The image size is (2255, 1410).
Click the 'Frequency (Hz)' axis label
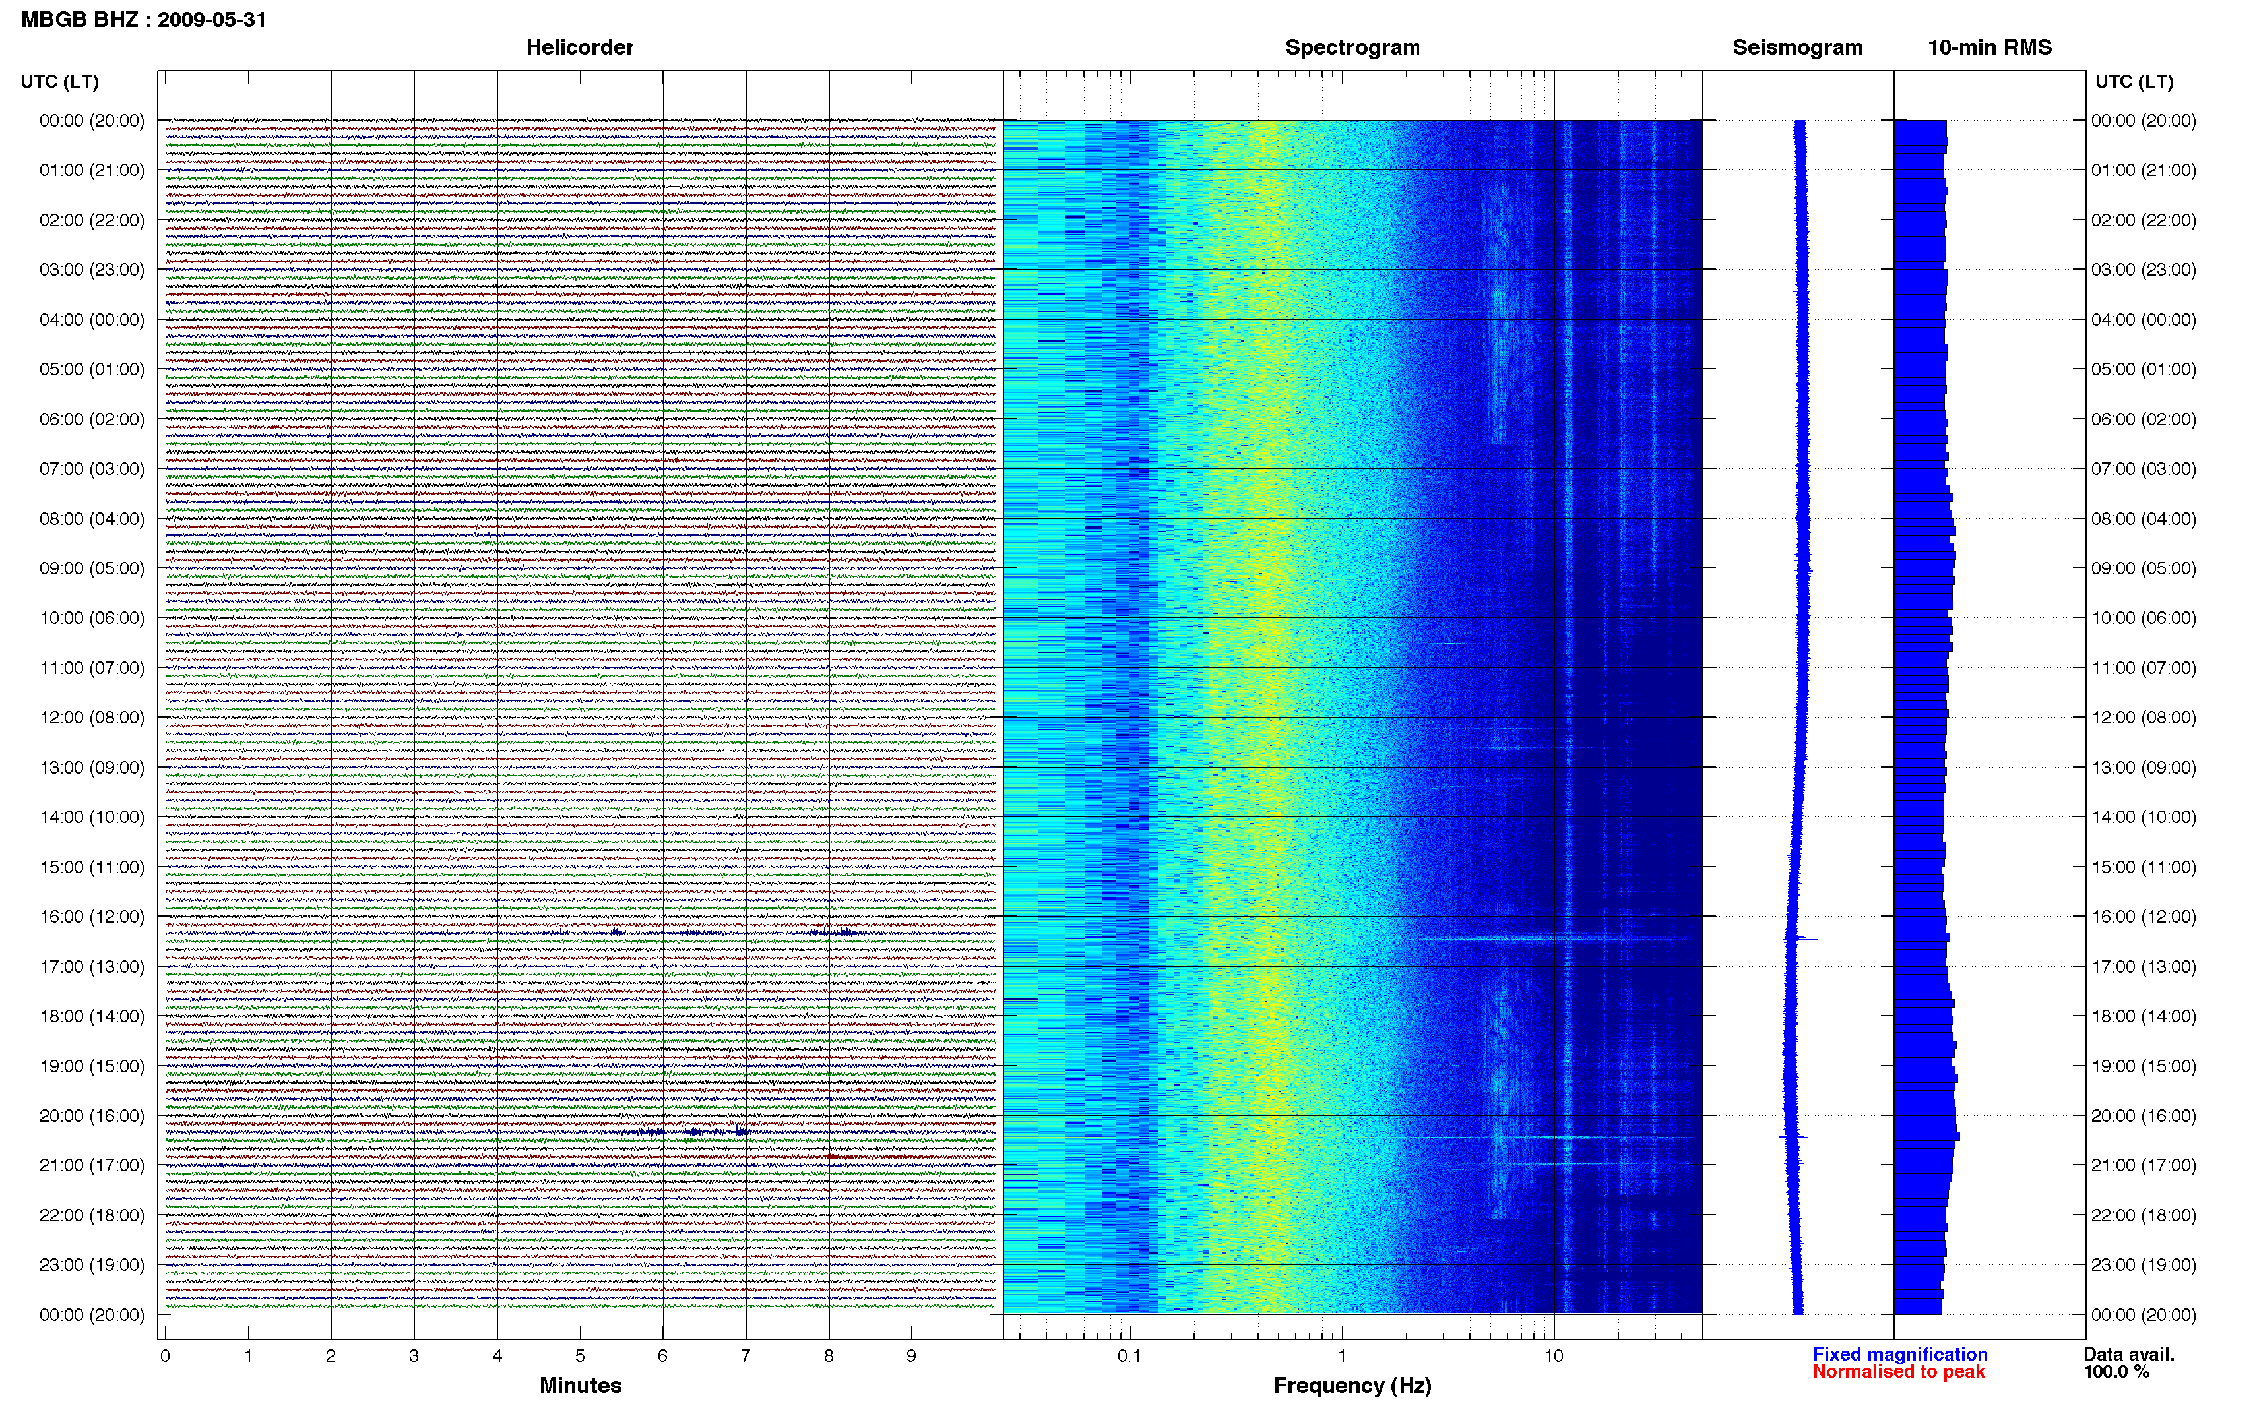(1352, 1386)
